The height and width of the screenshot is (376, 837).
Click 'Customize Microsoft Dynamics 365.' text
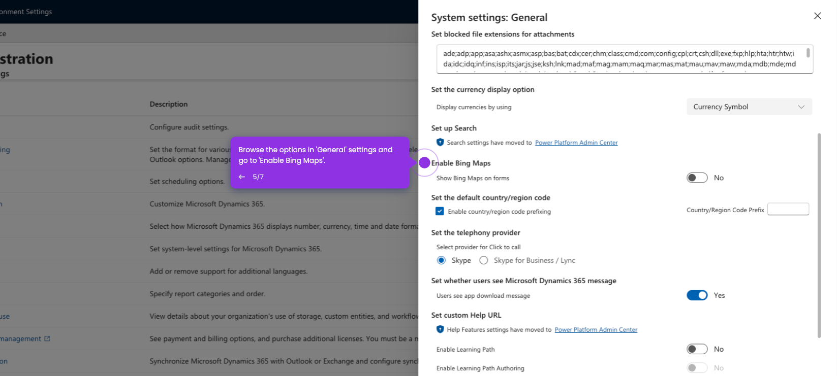(x=207, y=203)
